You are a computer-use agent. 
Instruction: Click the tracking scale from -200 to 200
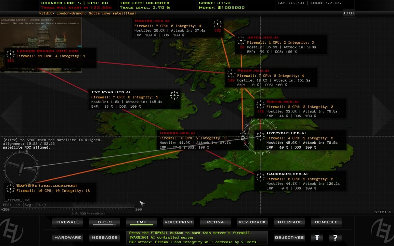[73, 209]
